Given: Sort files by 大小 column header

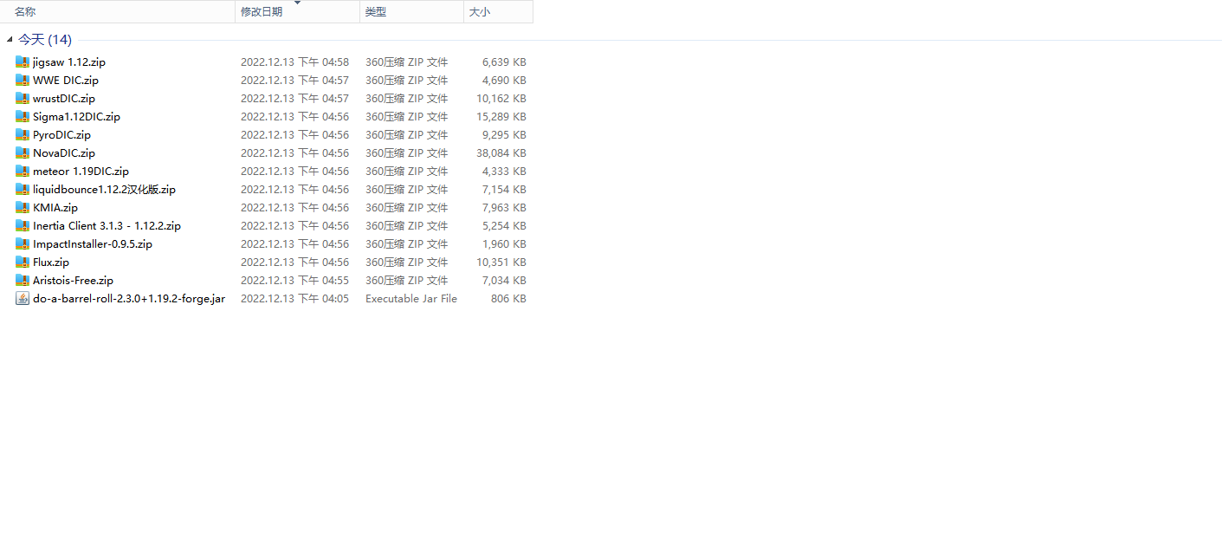Looking at the screenshot, I should (479, 12).
